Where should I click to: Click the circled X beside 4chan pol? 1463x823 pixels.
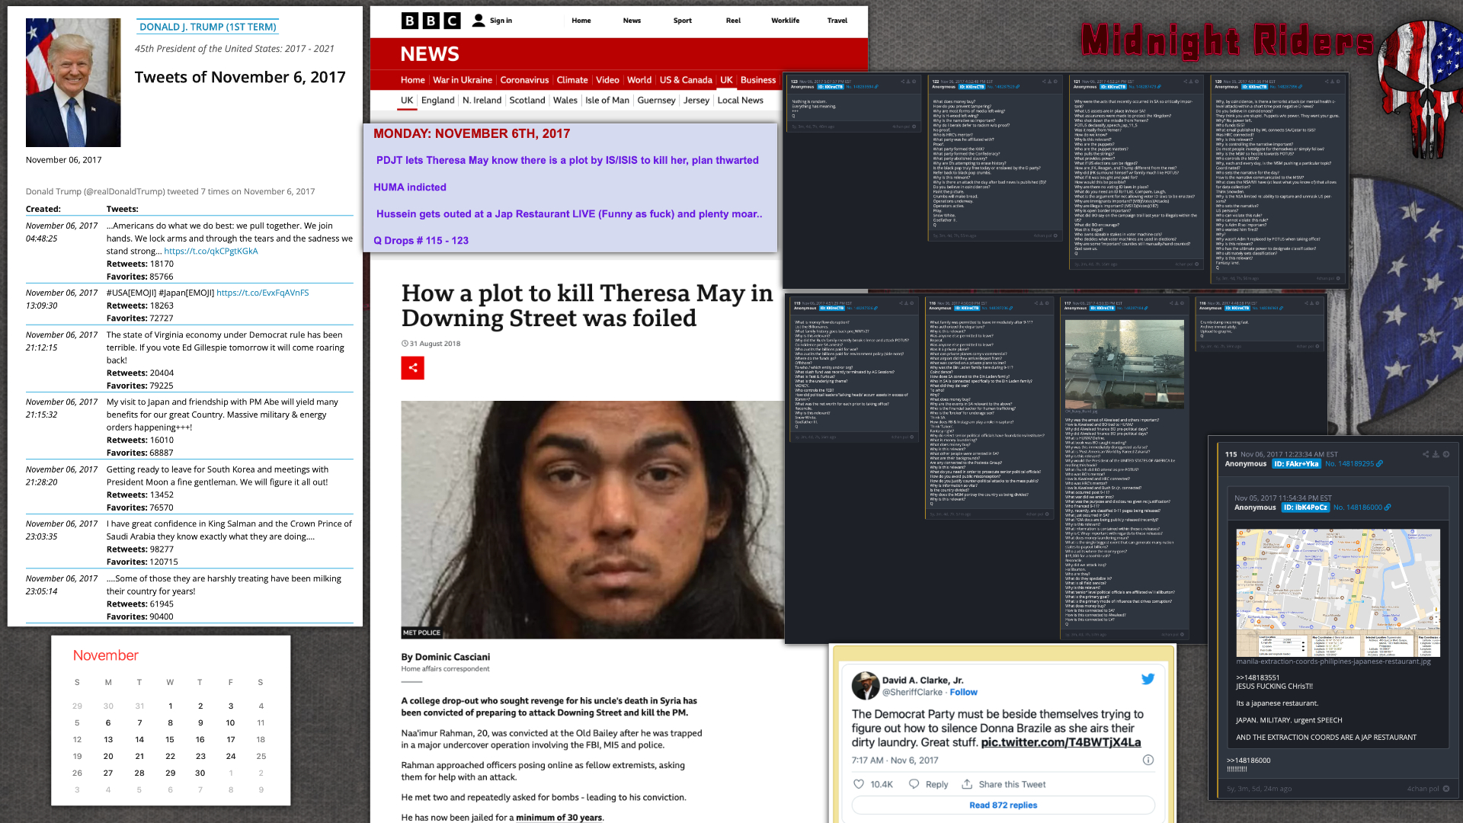1446,789
